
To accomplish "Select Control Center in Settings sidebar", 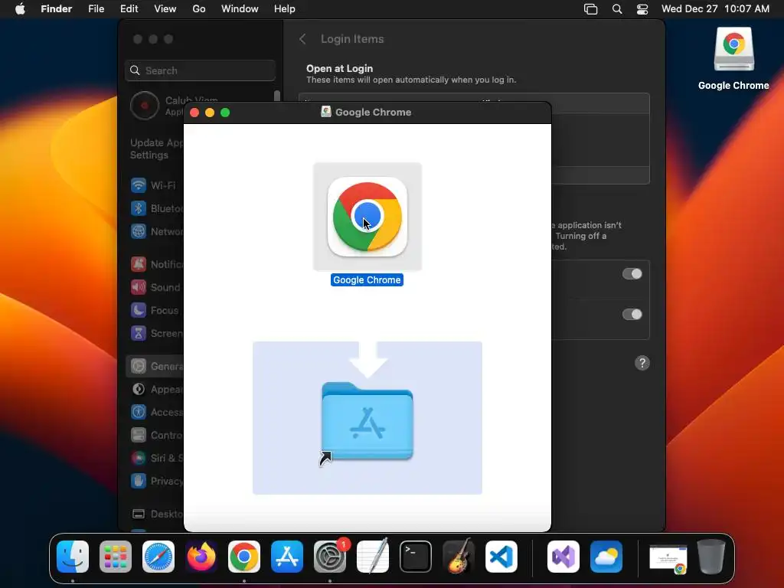I will [x=155, y=436].
